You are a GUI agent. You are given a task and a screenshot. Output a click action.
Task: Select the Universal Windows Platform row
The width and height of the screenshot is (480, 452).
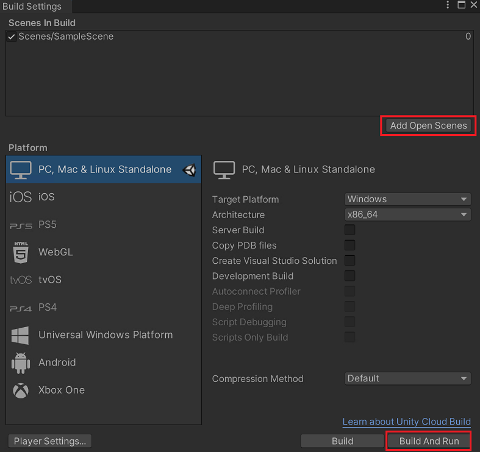click(x=104, y=335)
